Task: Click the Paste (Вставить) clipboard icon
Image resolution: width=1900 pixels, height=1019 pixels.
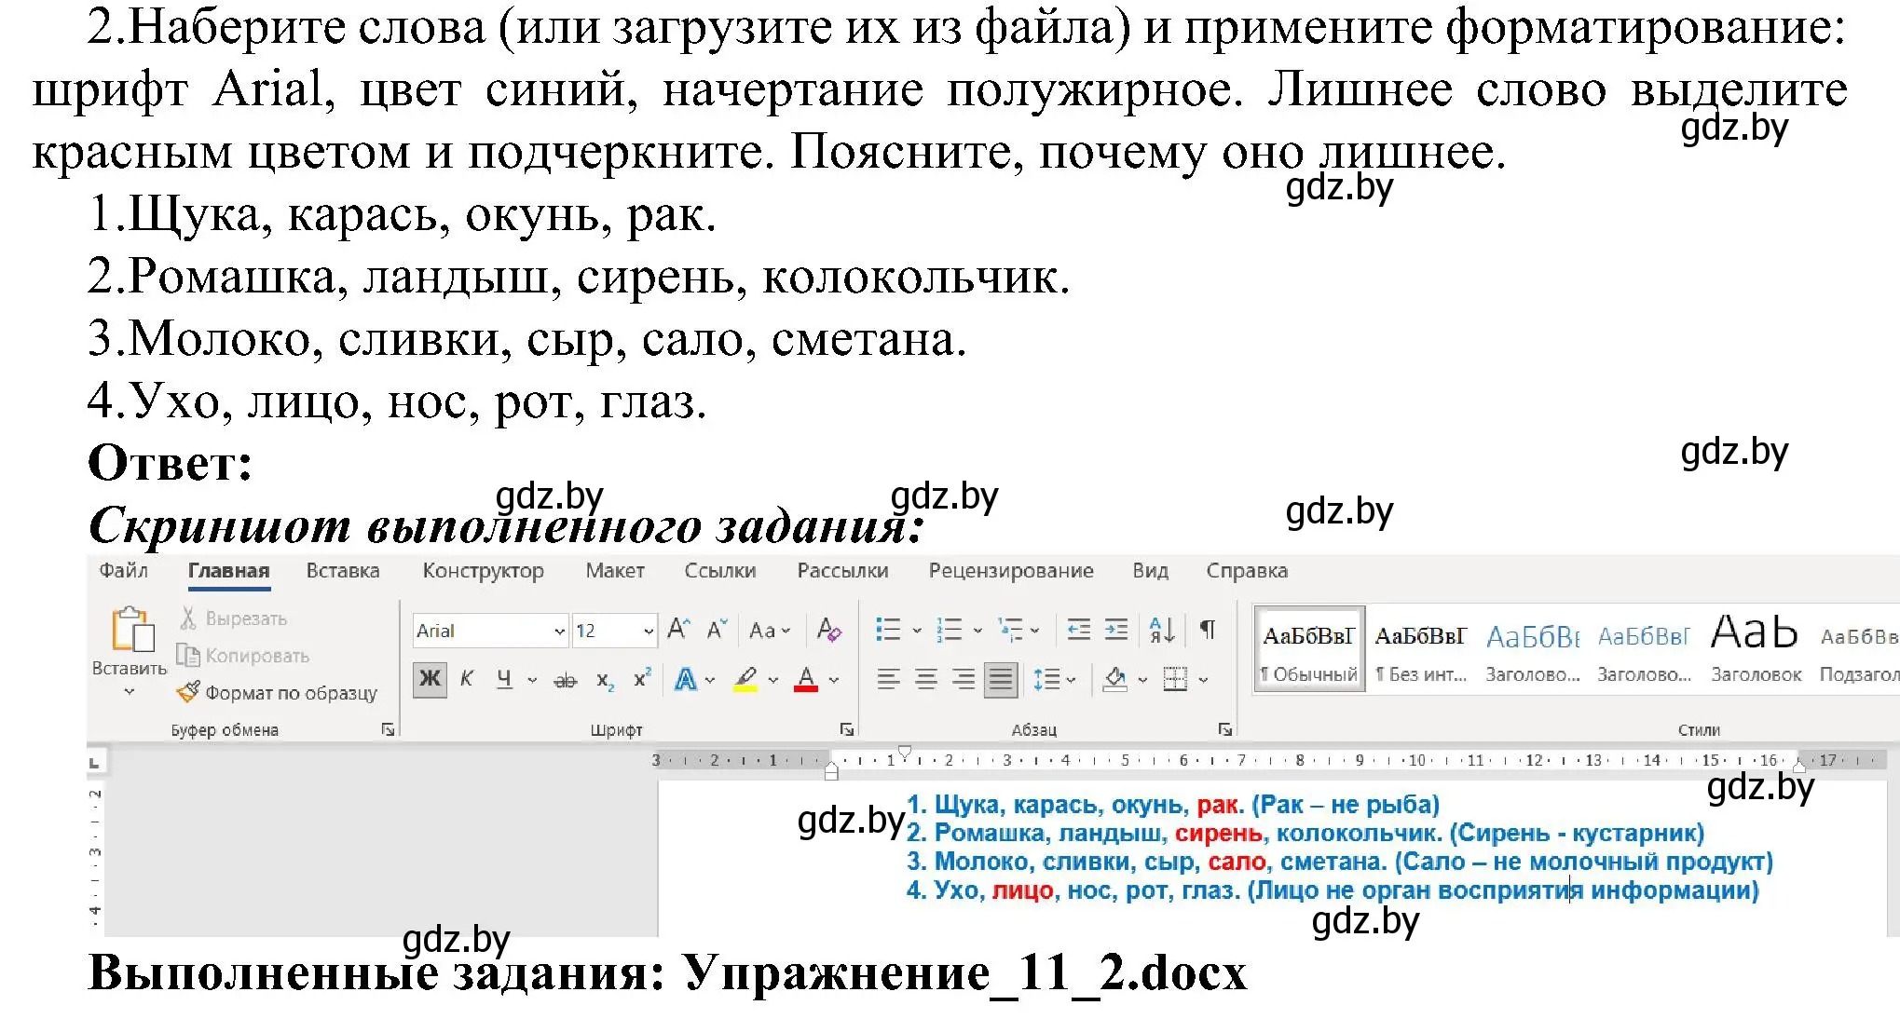Action: pos(131,629)
